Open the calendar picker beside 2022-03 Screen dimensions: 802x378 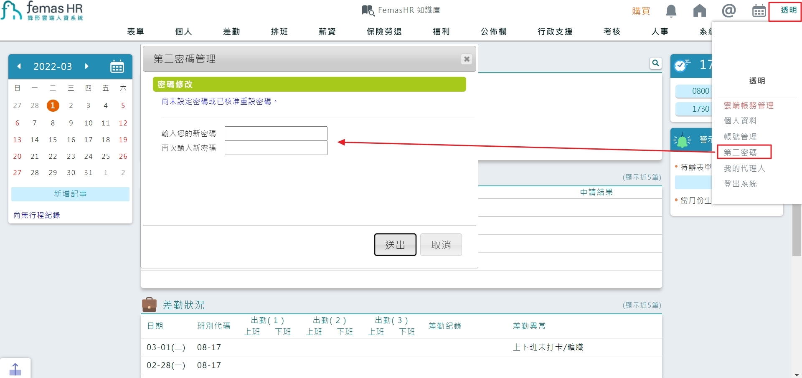coord(117,66)
